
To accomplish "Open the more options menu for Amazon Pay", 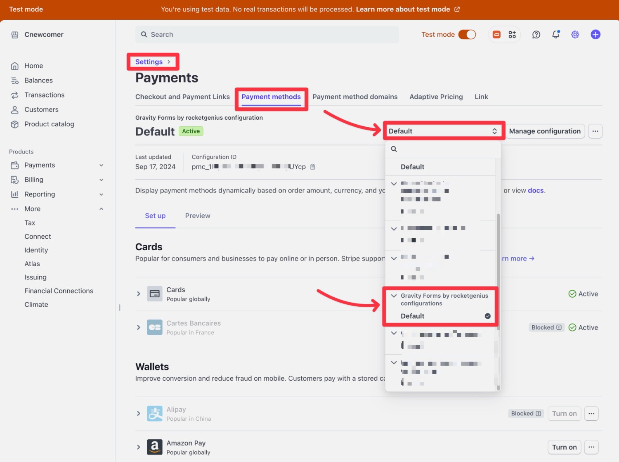I will (x=591, y=447).
